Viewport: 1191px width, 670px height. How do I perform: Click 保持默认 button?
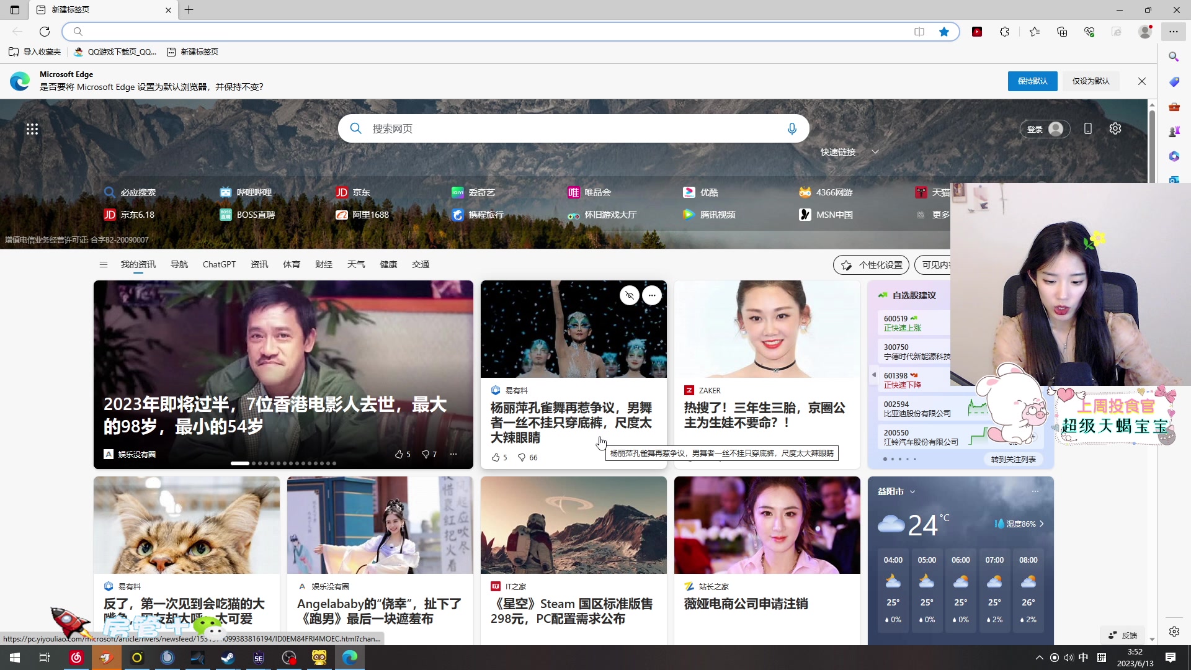pos(1032,81)
